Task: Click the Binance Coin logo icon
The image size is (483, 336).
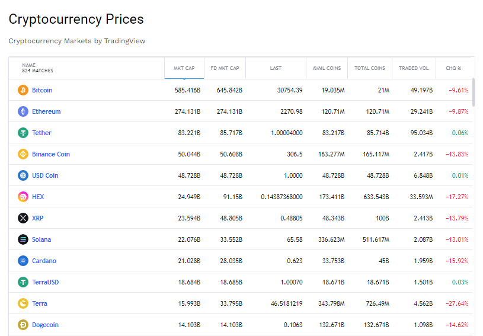Action: tap(23, 154)
